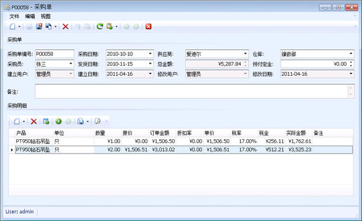362x221 pixels.
Task: Open the 仓库 dropdown showing 镶嵌部
Action: (x=351, y=54)
